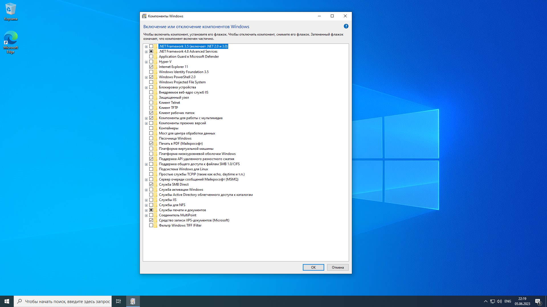
Task: Click the blue help question mark icon
Action: click(x=346, y=26)
